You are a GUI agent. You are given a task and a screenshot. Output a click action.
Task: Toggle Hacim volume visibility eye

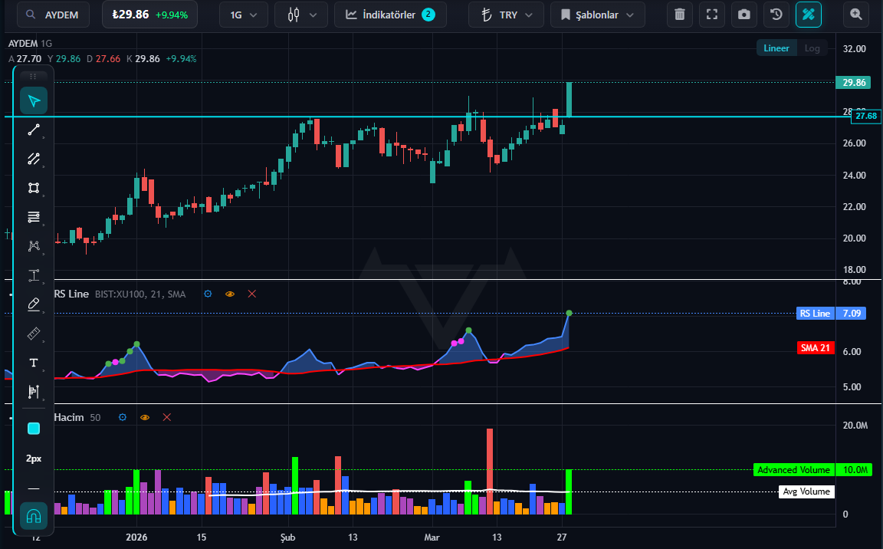pyautogui.click(x=145, y=417)
